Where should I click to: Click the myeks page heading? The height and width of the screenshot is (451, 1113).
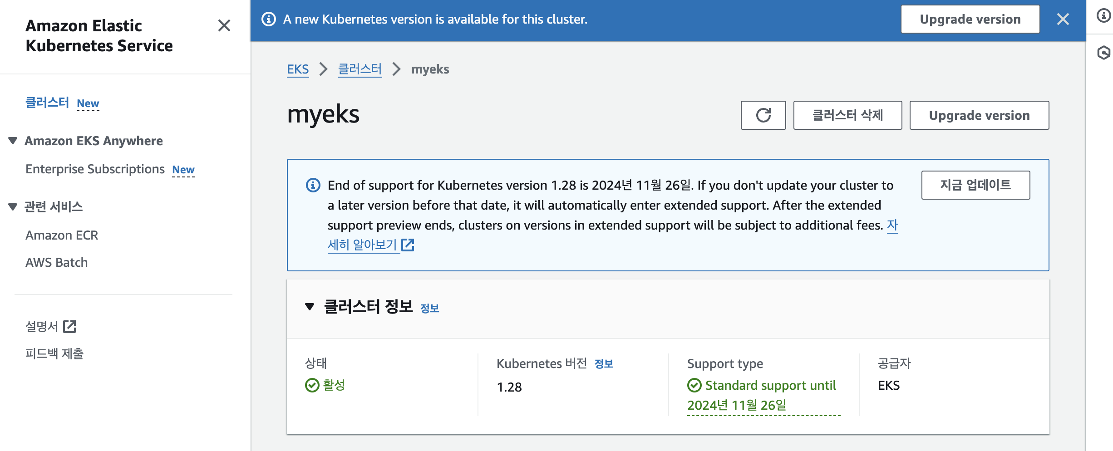pyautogui.click(x=323, y=113)
